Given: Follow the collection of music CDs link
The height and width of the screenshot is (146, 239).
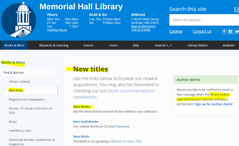Looking at the screenshot, I should [x=125, y=141].
